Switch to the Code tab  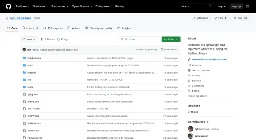coord(12,28)
